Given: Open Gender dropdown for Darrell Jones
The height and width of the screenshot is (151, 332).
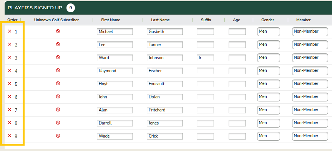Looking at the screenshot, I should coord(269,123).
